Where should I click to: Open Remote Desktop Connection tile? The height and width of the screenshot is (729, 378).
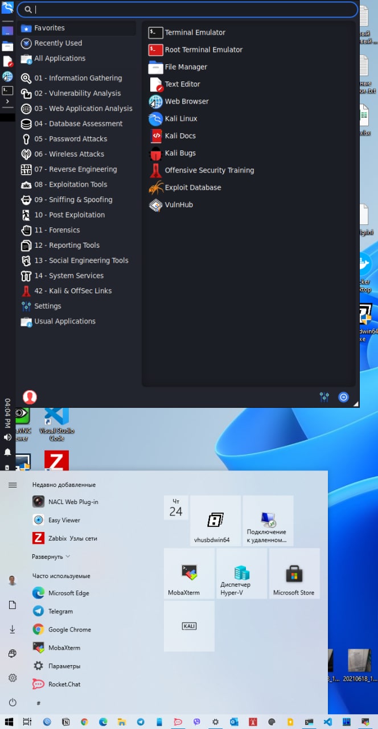(268, 521)
